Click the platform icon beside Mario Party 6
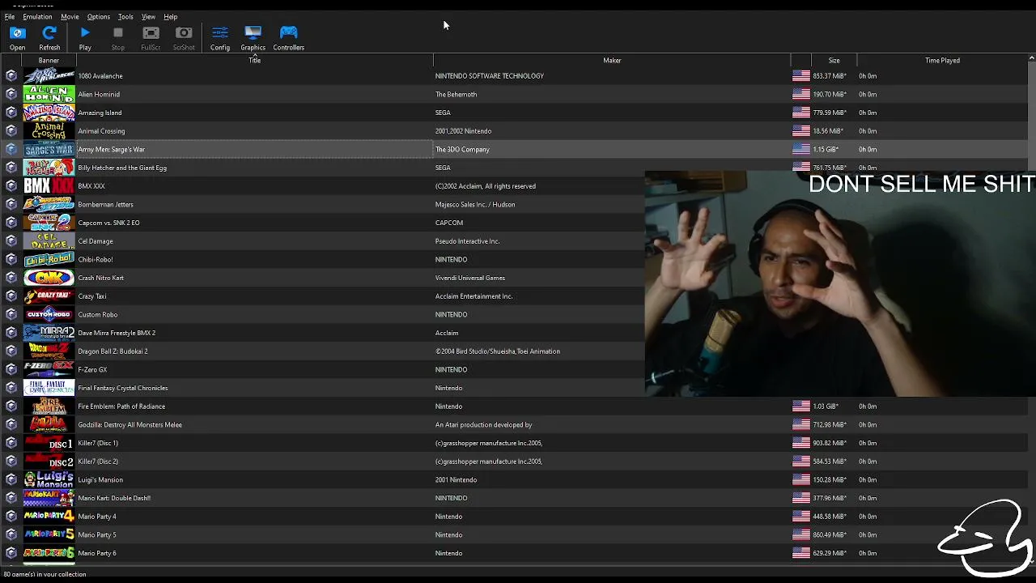 11,554
